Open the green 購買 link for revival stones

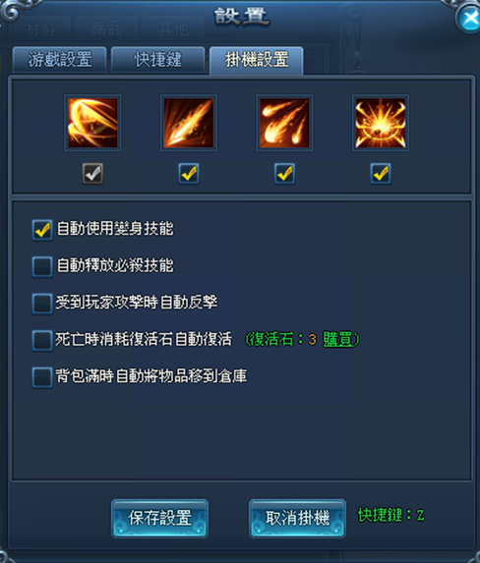[338, 339]
